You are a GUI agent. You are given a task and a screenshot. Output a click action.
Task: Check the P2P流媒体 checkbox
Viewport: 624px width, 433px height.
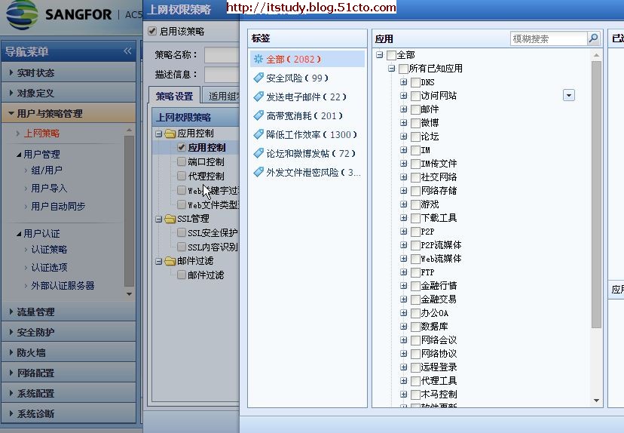(415, 245)
